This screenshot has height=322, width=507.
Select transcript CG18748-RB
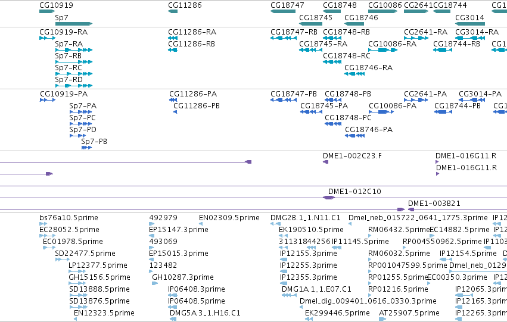pos(346,32)
